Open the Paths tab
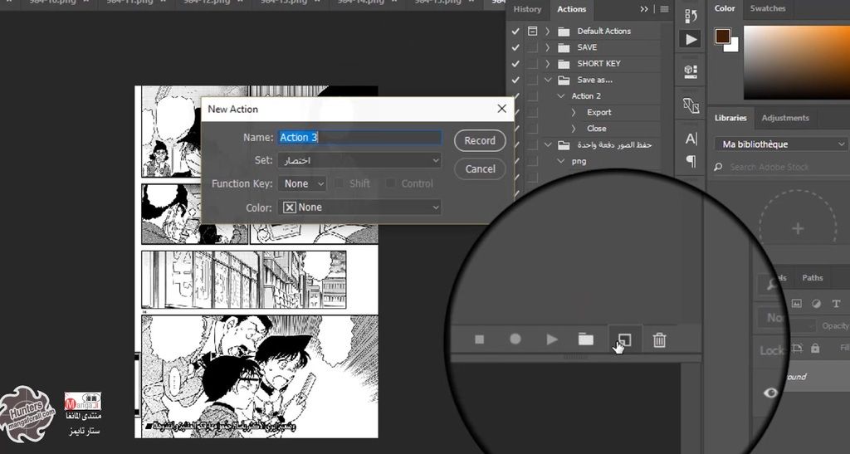The height and width of the screenshot is (454, 850). click(812, 278)
